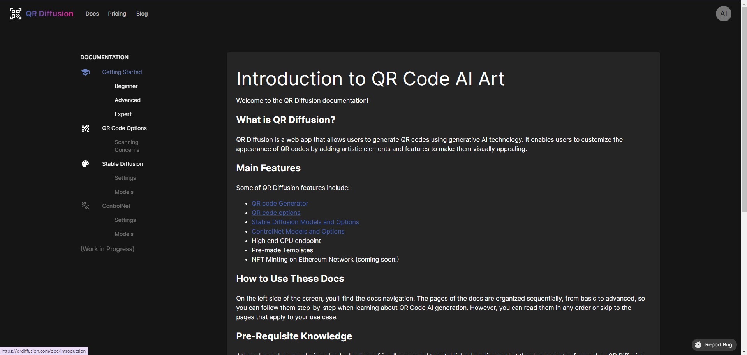The image size is (747, 355).
Task: Click the DOCUMENTATION sidebar header
Action: (x=104, y=57)
